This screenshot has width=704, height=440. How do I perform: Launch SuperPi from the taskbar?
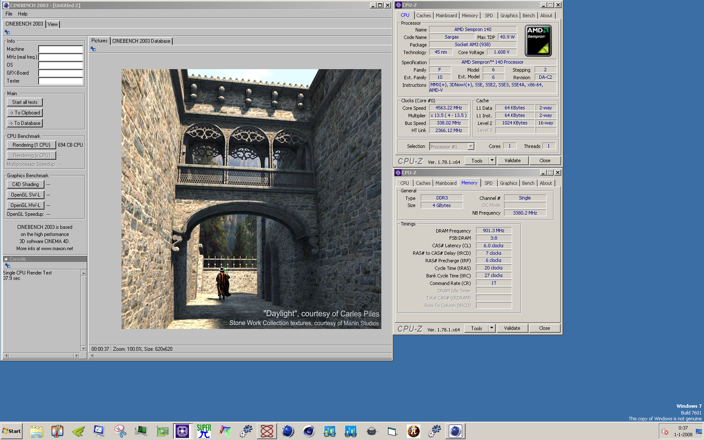pos(204,431)
